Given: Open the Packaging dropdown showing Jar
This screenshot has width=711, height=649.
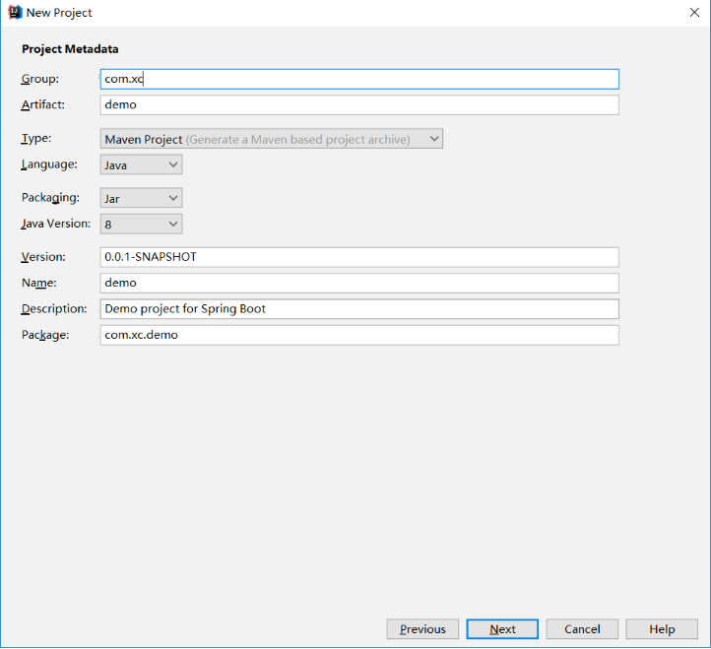Looking at the screenshot, I should click(x=141, y=198).
